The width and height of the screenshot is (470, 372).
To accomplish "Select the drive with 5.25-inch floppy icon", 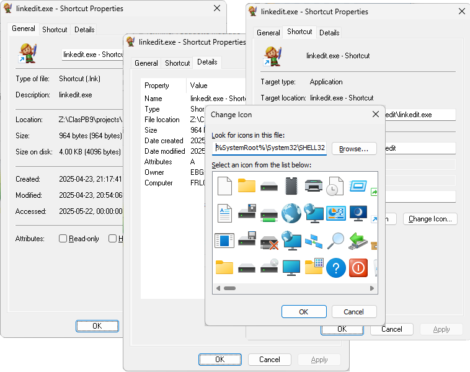I will [x=247, y=212].
